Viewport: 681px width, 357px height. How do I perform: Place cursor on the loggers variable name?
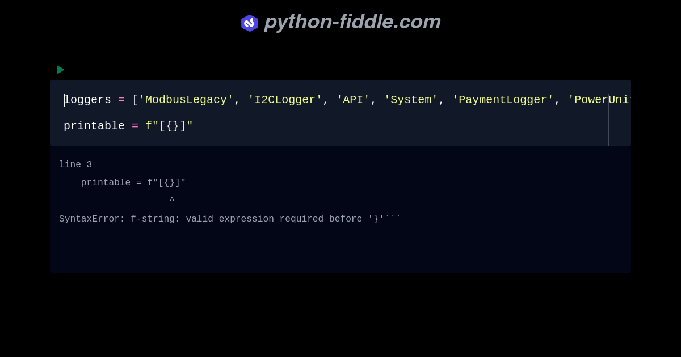click(x=87, y=100)
